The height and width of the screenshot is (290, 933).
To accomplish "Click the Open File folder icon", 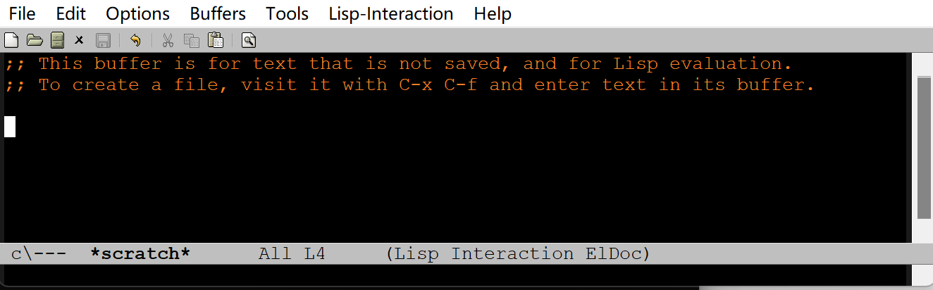I will pos(35,40).
